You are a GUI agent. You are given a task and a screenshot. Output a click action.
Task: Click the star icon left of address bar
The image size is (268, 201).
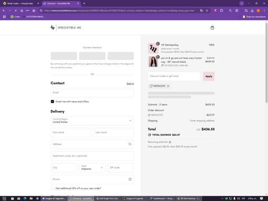pyautogui.click(x=34, y=10)
